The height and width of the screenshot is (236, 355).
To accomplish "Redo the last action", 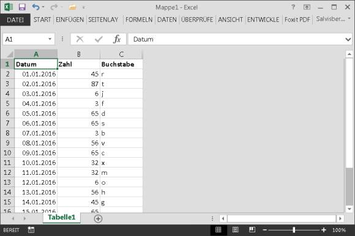I will coord(54,7).
